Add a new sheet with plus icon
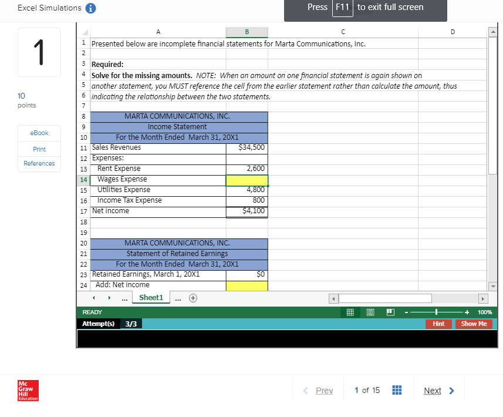The width and height of the screenshot is (503, 417). click(193, 298)
